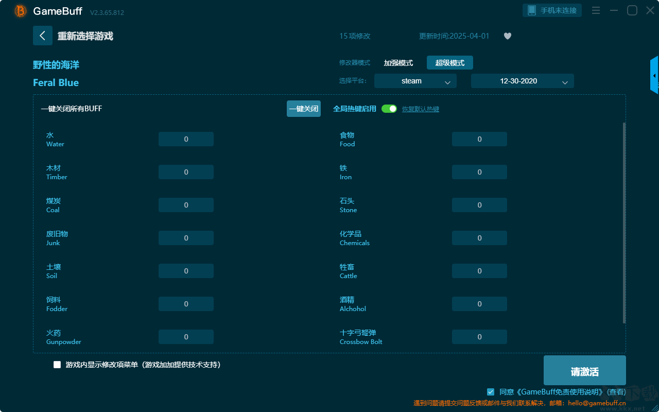Click the GameBuff logo icon
The image size is (659, 412).
[21, 11]
